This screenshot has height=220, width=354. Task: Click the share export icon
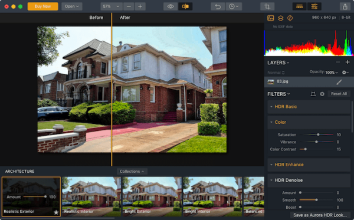pos(345,6)
